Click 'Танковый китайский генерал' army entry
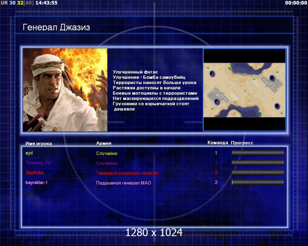 127,173
